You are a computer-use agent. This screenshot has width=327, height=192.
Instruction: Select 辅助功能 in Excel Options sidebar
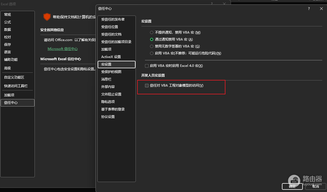[x=18, y=59]
